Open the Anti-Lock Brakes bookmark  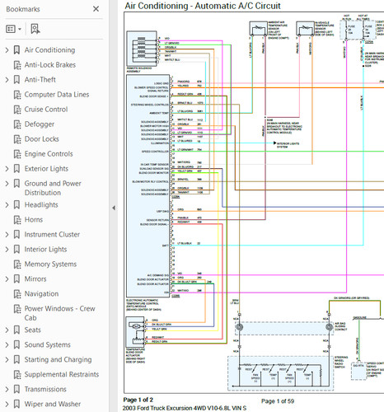click(50, 65)
